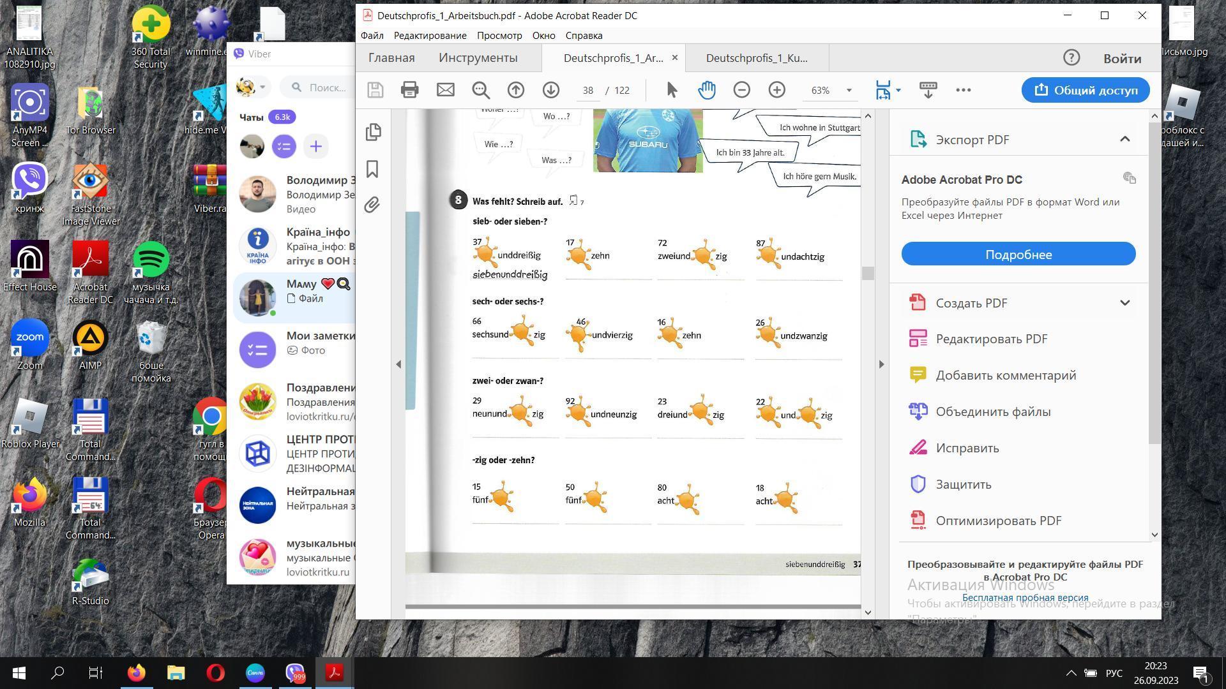
Task: Click the Zoom in plus icon
Action: tap(776, 90)
